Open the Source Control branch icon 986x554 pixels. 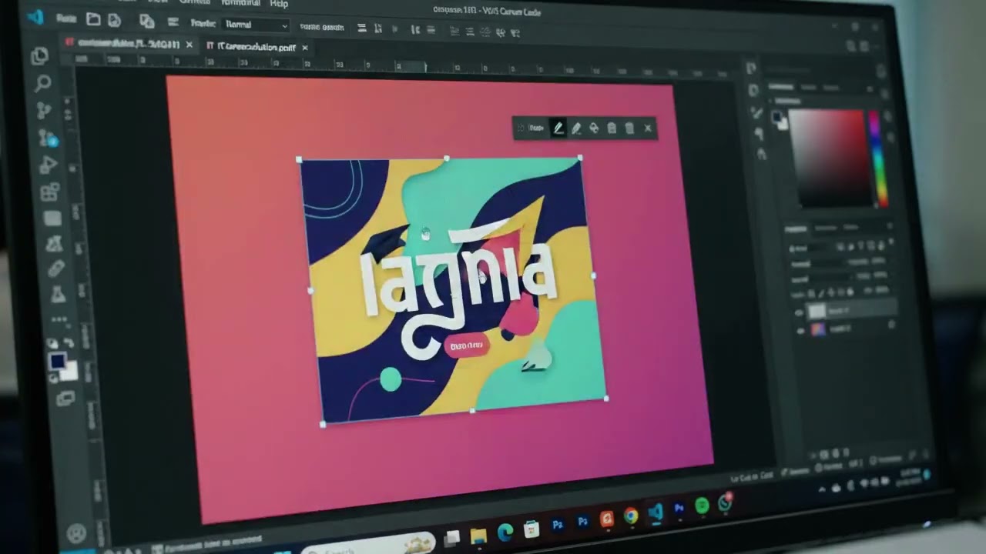tap(44, 110)
